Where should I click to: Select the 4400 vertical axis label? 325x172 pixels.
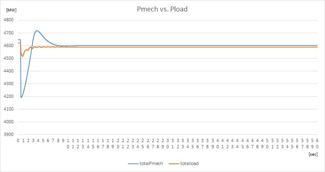pos(9,71)
